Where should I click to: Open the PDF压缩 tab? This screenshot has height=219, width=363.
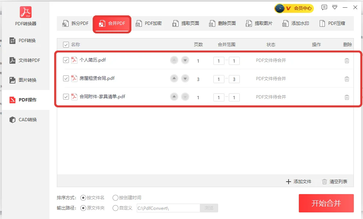tap(332, 23)
